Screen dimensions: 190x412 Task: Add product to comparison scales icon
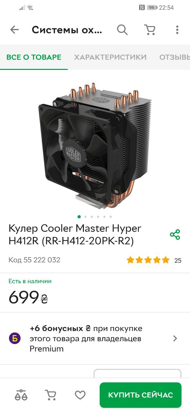pos(21,395)
